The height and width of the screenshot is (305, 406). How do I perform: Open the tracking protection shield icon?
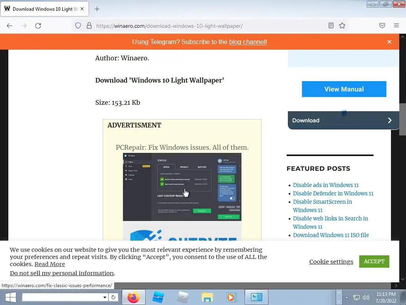tap(78, 25)
